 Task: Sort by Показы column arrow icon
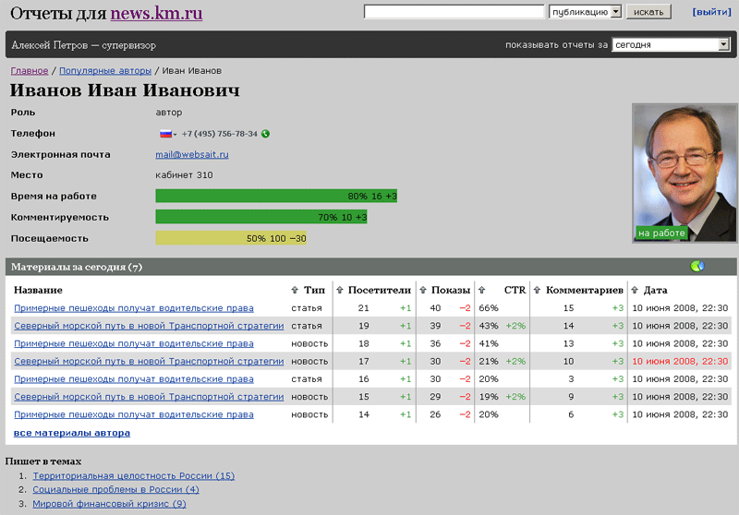(x=423, y=290)
